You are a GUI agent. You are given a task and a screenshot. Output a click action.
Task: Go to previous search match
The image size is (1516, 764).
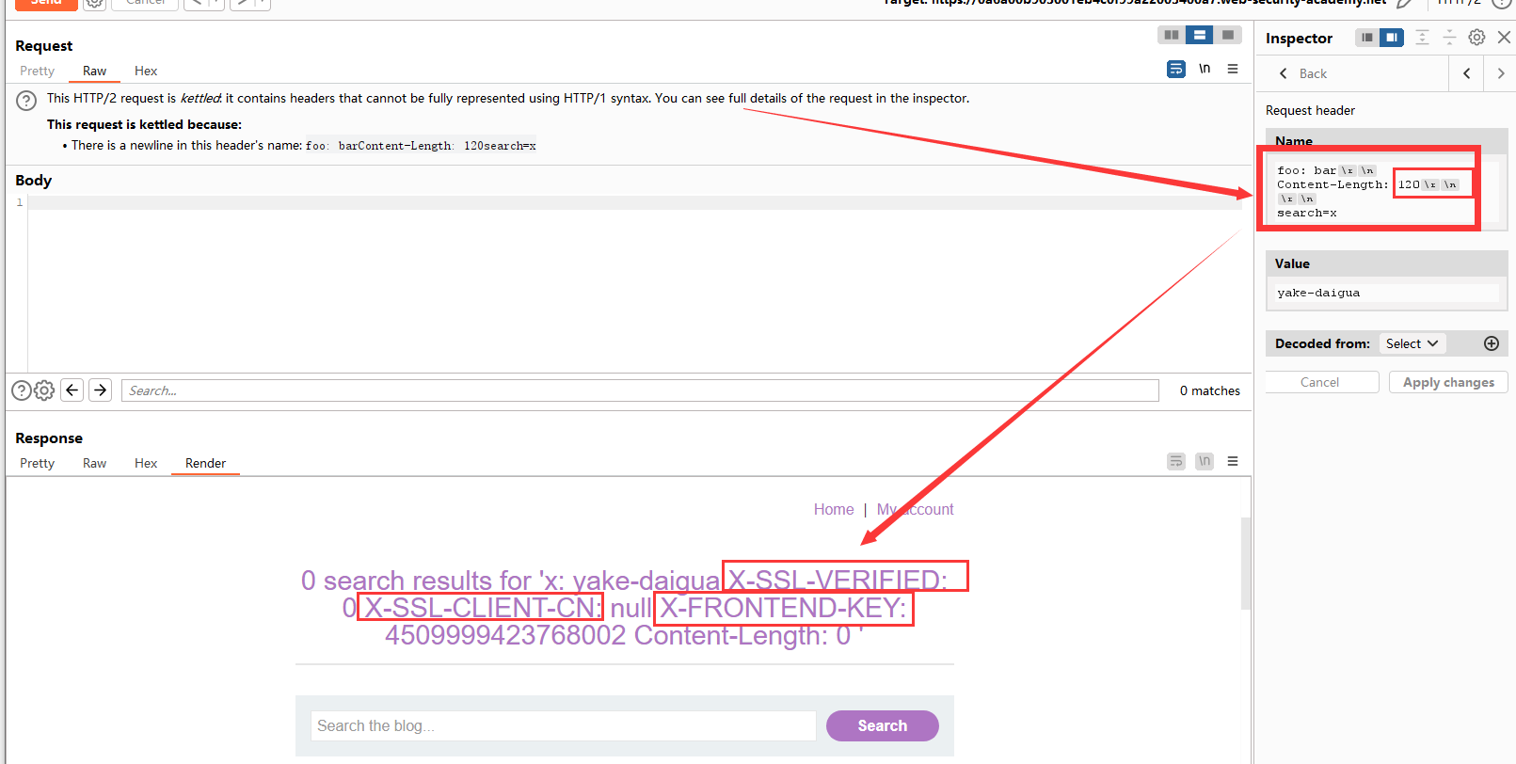pos(72,390)
